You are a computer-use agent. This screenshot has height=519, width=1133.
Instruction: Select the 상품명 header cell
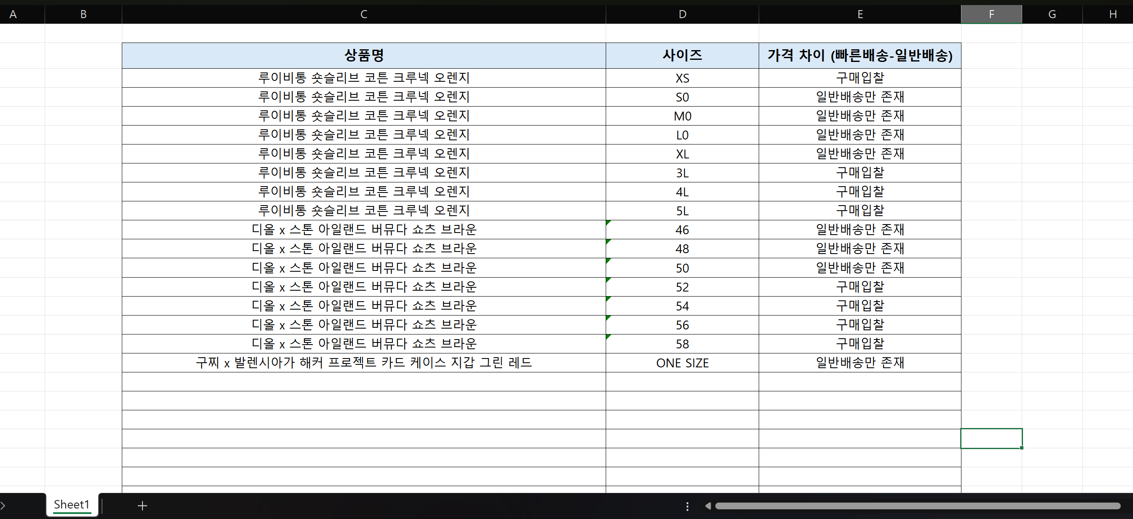[x=363, y=55]
